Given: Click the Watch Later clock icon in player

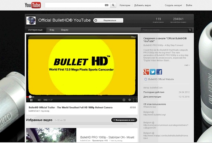Looking at the screenshot, I should (x=130, y=100).
